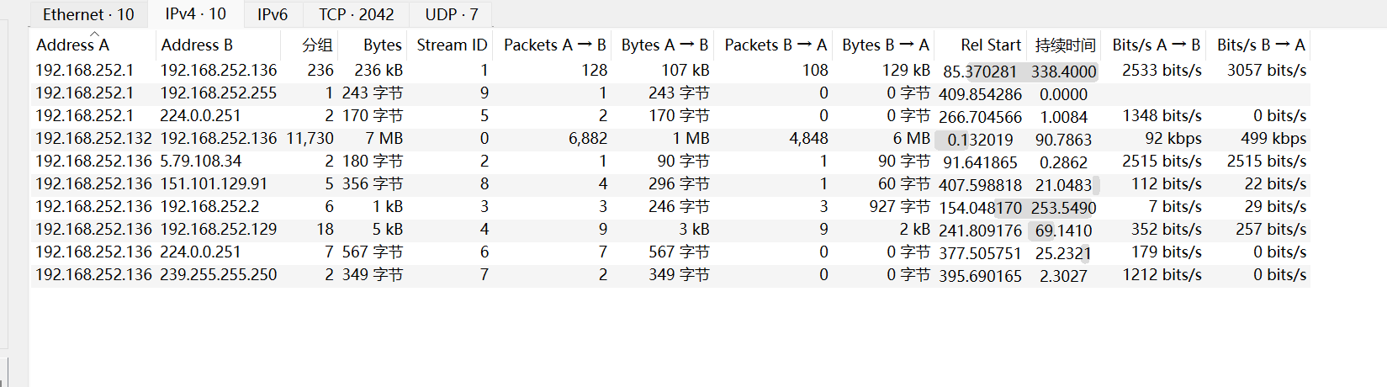Select conversation to 192.168.252.129
1387x387 pixels.
[x=218, y=230]
